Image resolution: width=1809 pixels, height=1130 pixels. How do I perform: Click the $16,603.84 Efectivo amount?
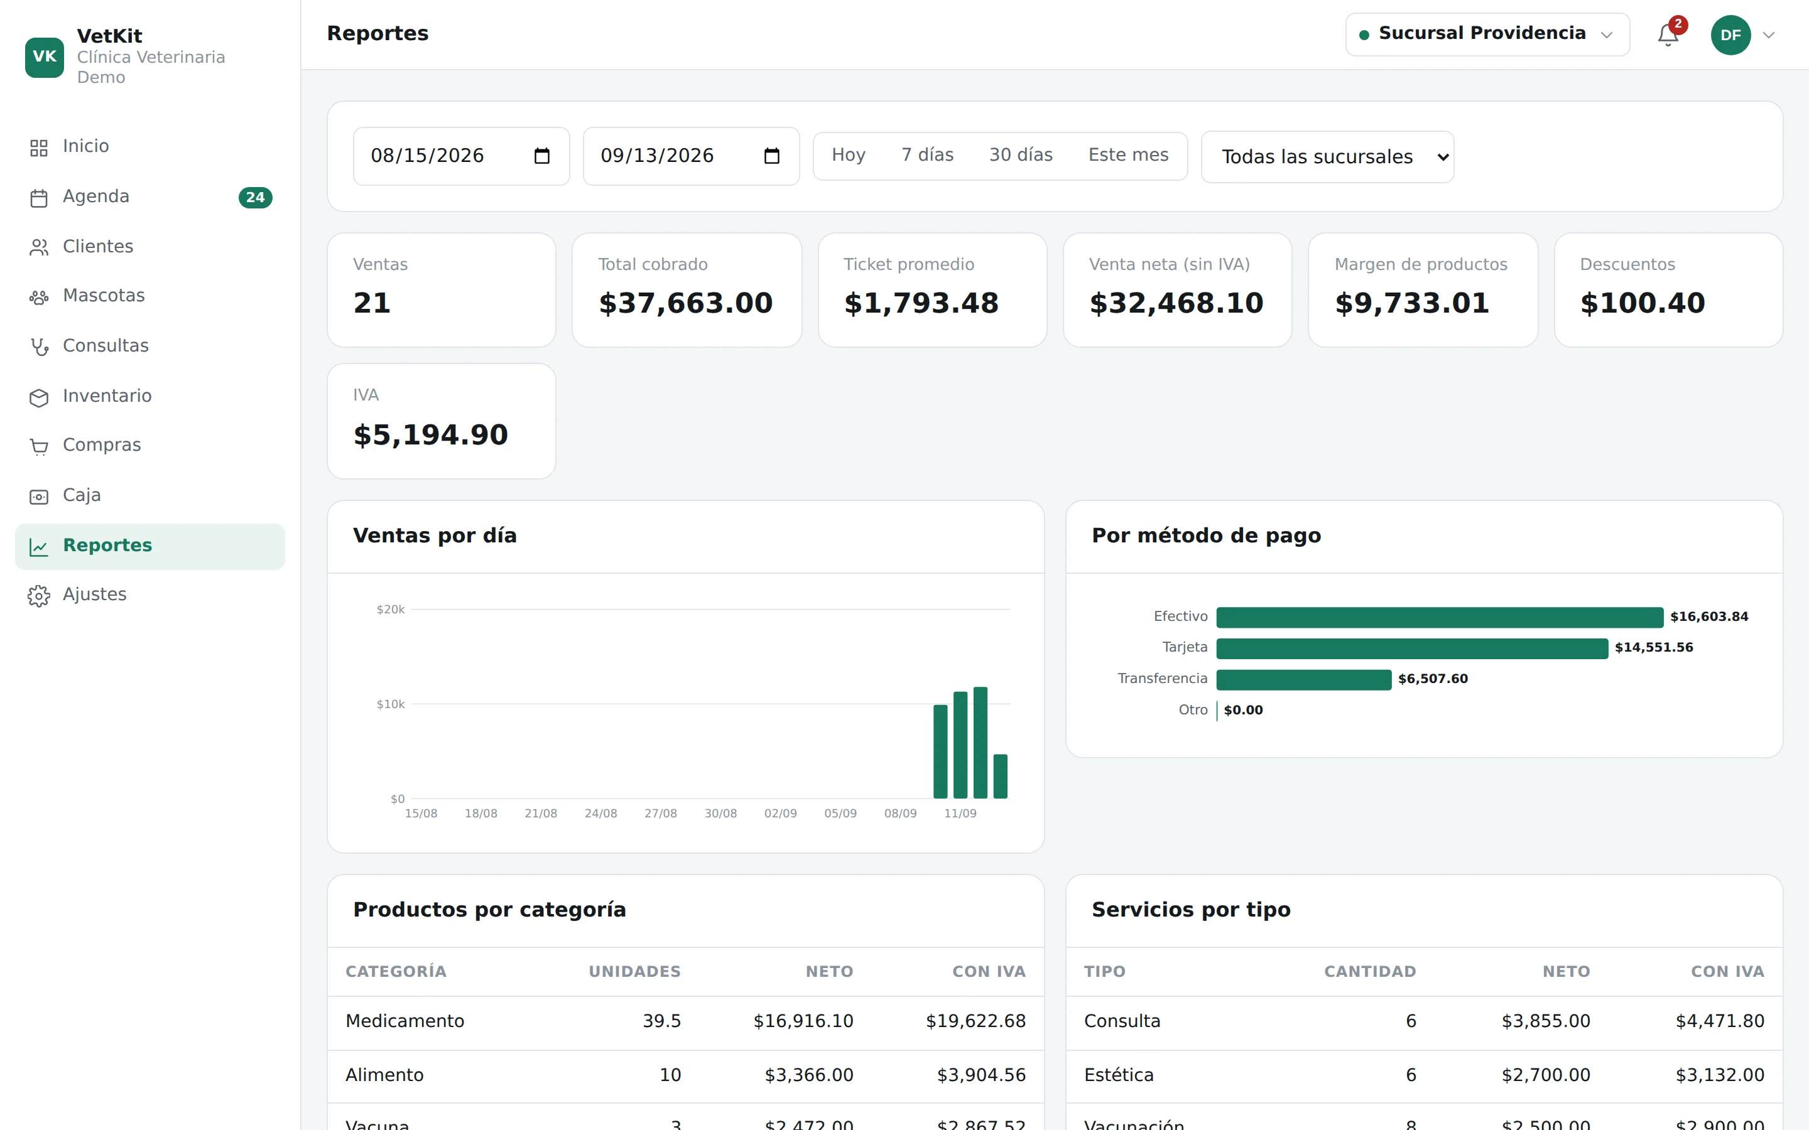tap(1709, 616)
